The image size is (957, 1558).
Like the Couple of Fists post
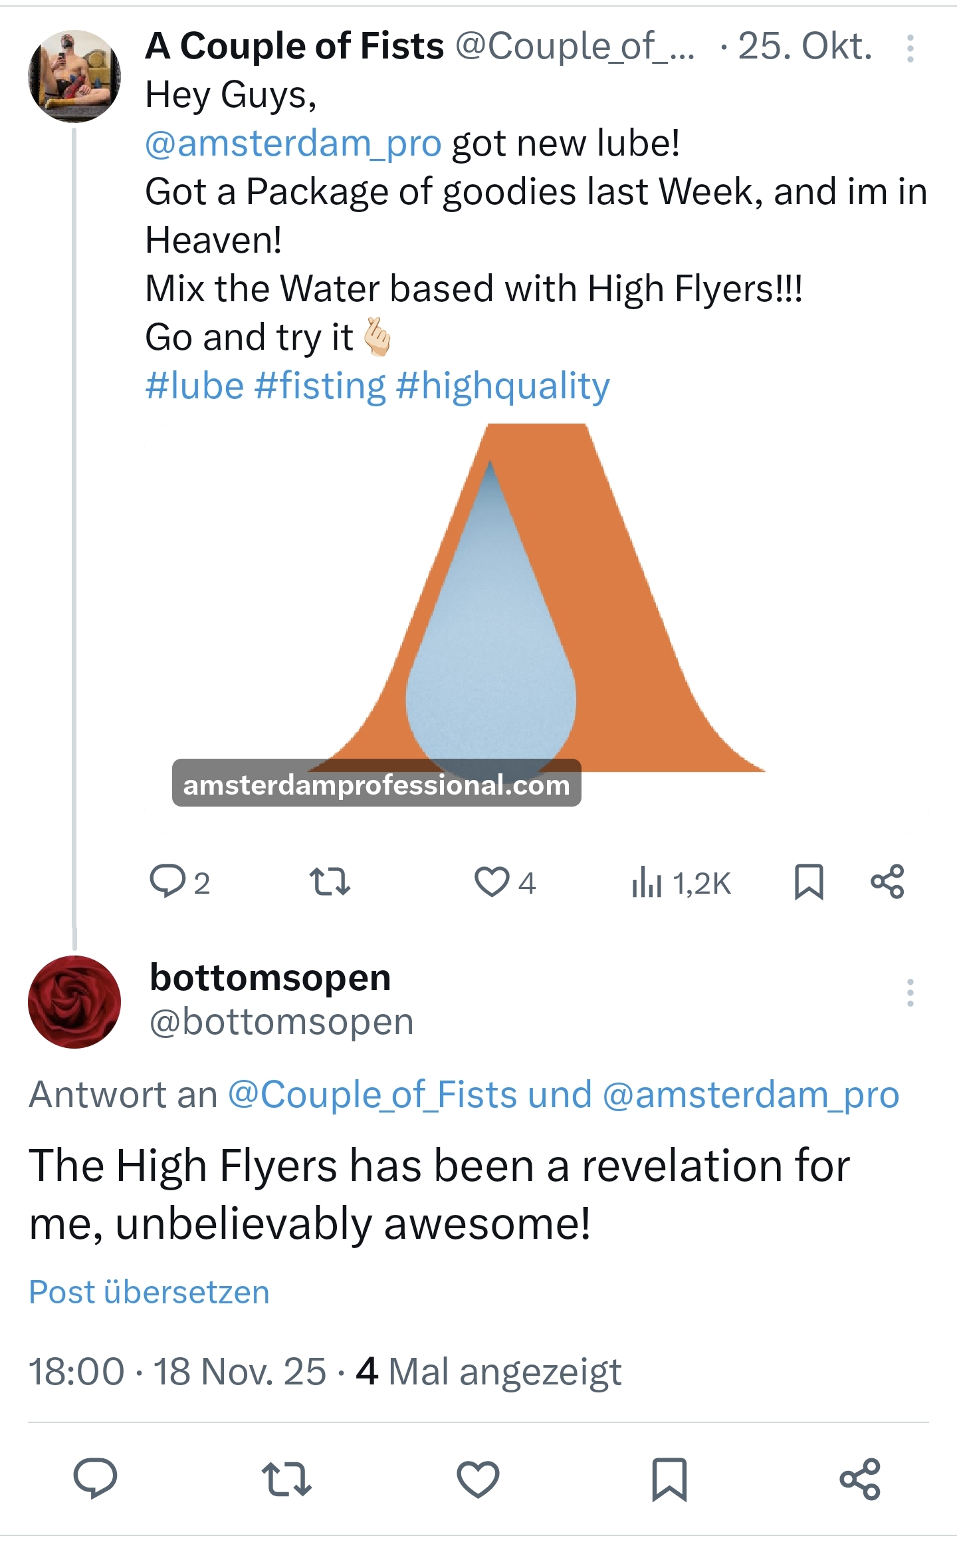492,882
